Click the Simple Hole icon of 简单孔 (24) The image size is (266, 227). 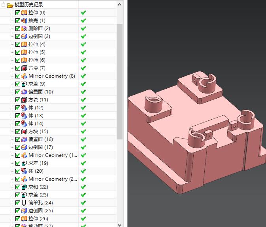24,203
